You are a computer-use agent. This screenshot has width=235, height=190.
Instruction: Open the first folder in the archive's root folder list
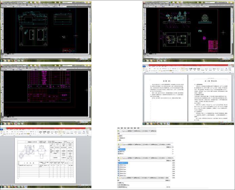click(x=120, y=136)
